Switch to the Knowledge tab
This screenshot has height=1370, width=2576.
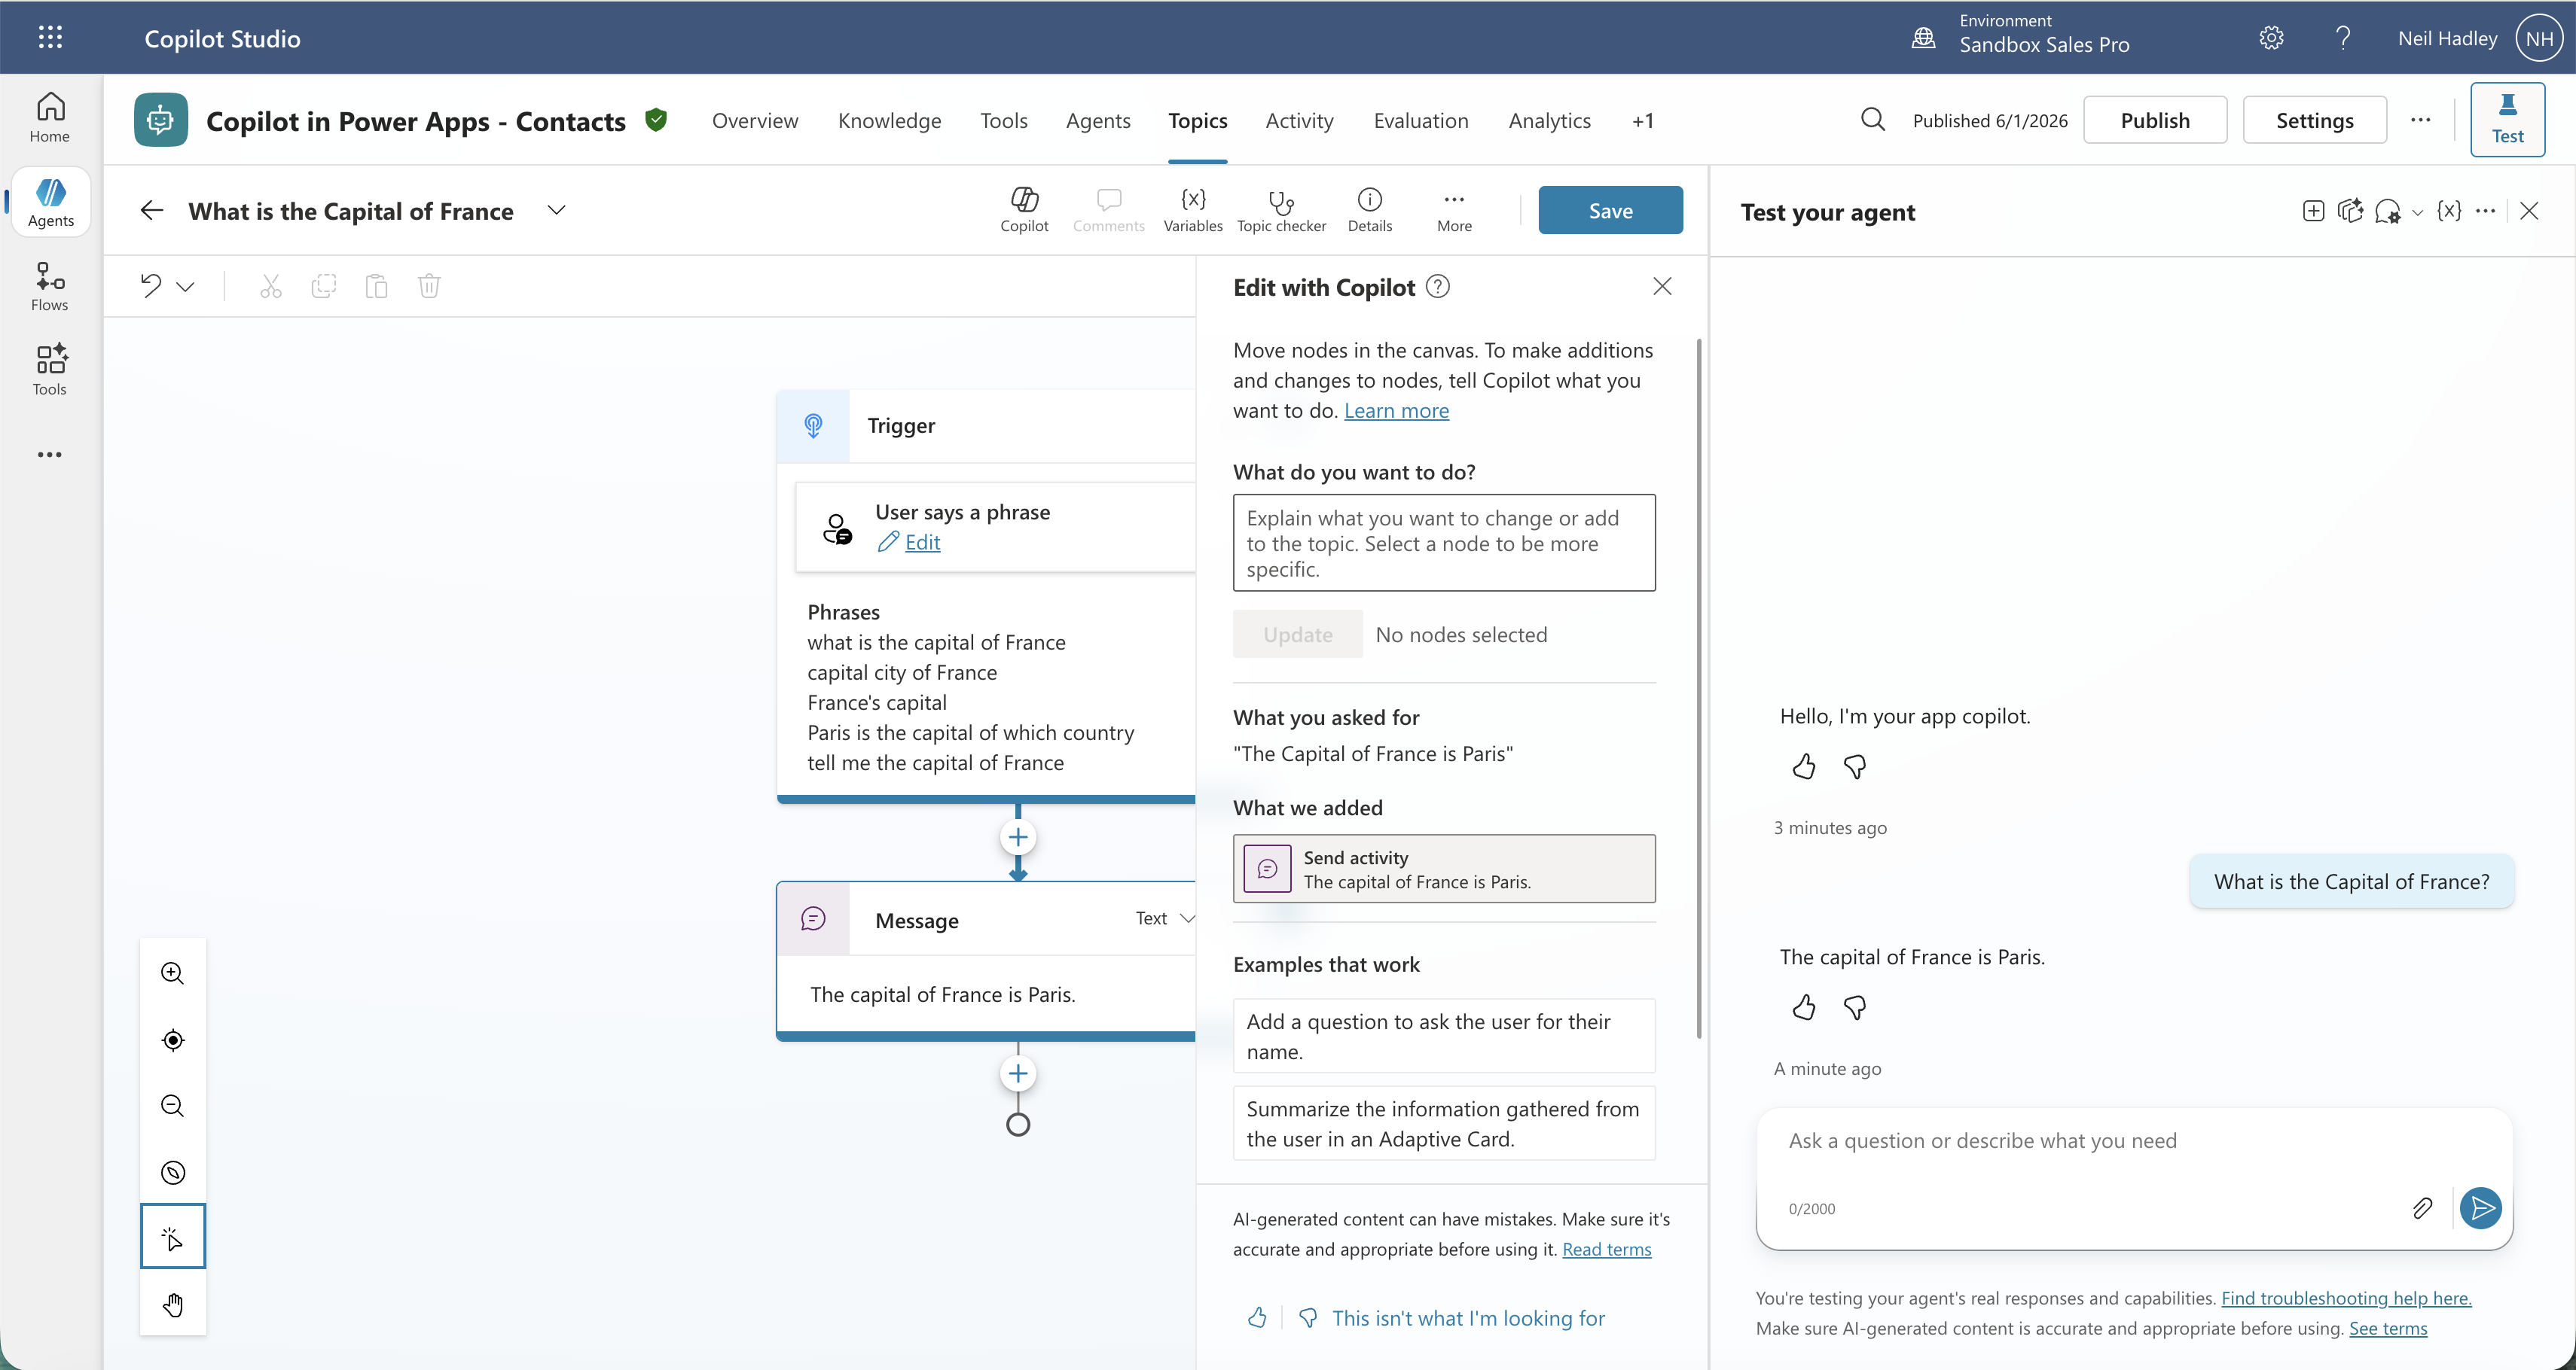889,121
